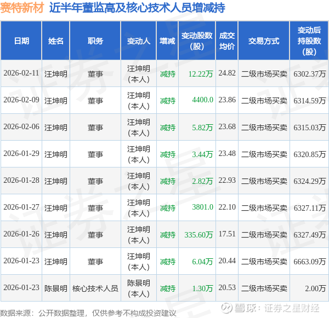Image resolution: width=329 pixels, height=318 pixels.
Task: Click the 交易方式 column header
Action: [264, 41]
